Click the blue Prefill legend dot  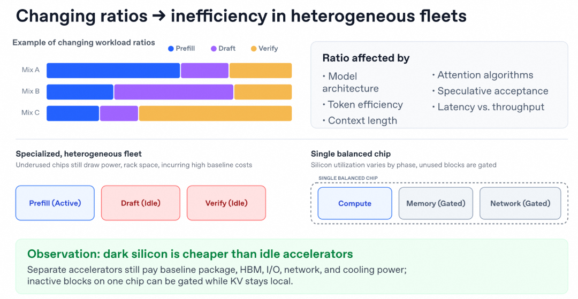171,49
